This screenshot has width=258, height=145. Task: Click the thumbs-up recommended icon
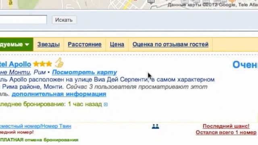click(x=59, y=63)
